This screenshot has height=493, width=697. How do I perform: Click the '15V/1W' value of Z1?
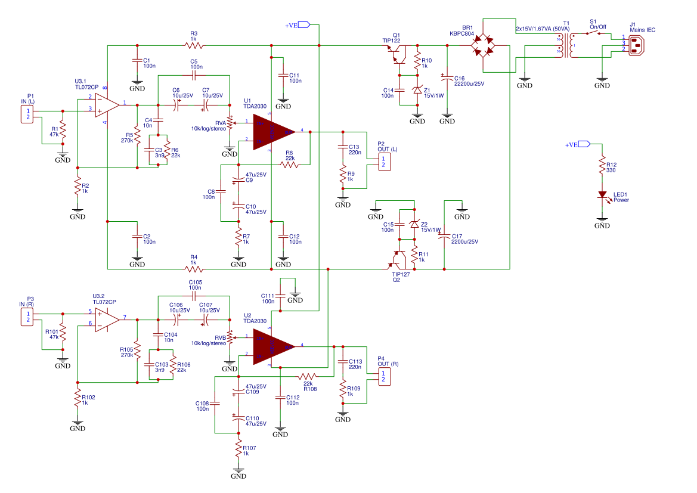click(x=433, y=95)
